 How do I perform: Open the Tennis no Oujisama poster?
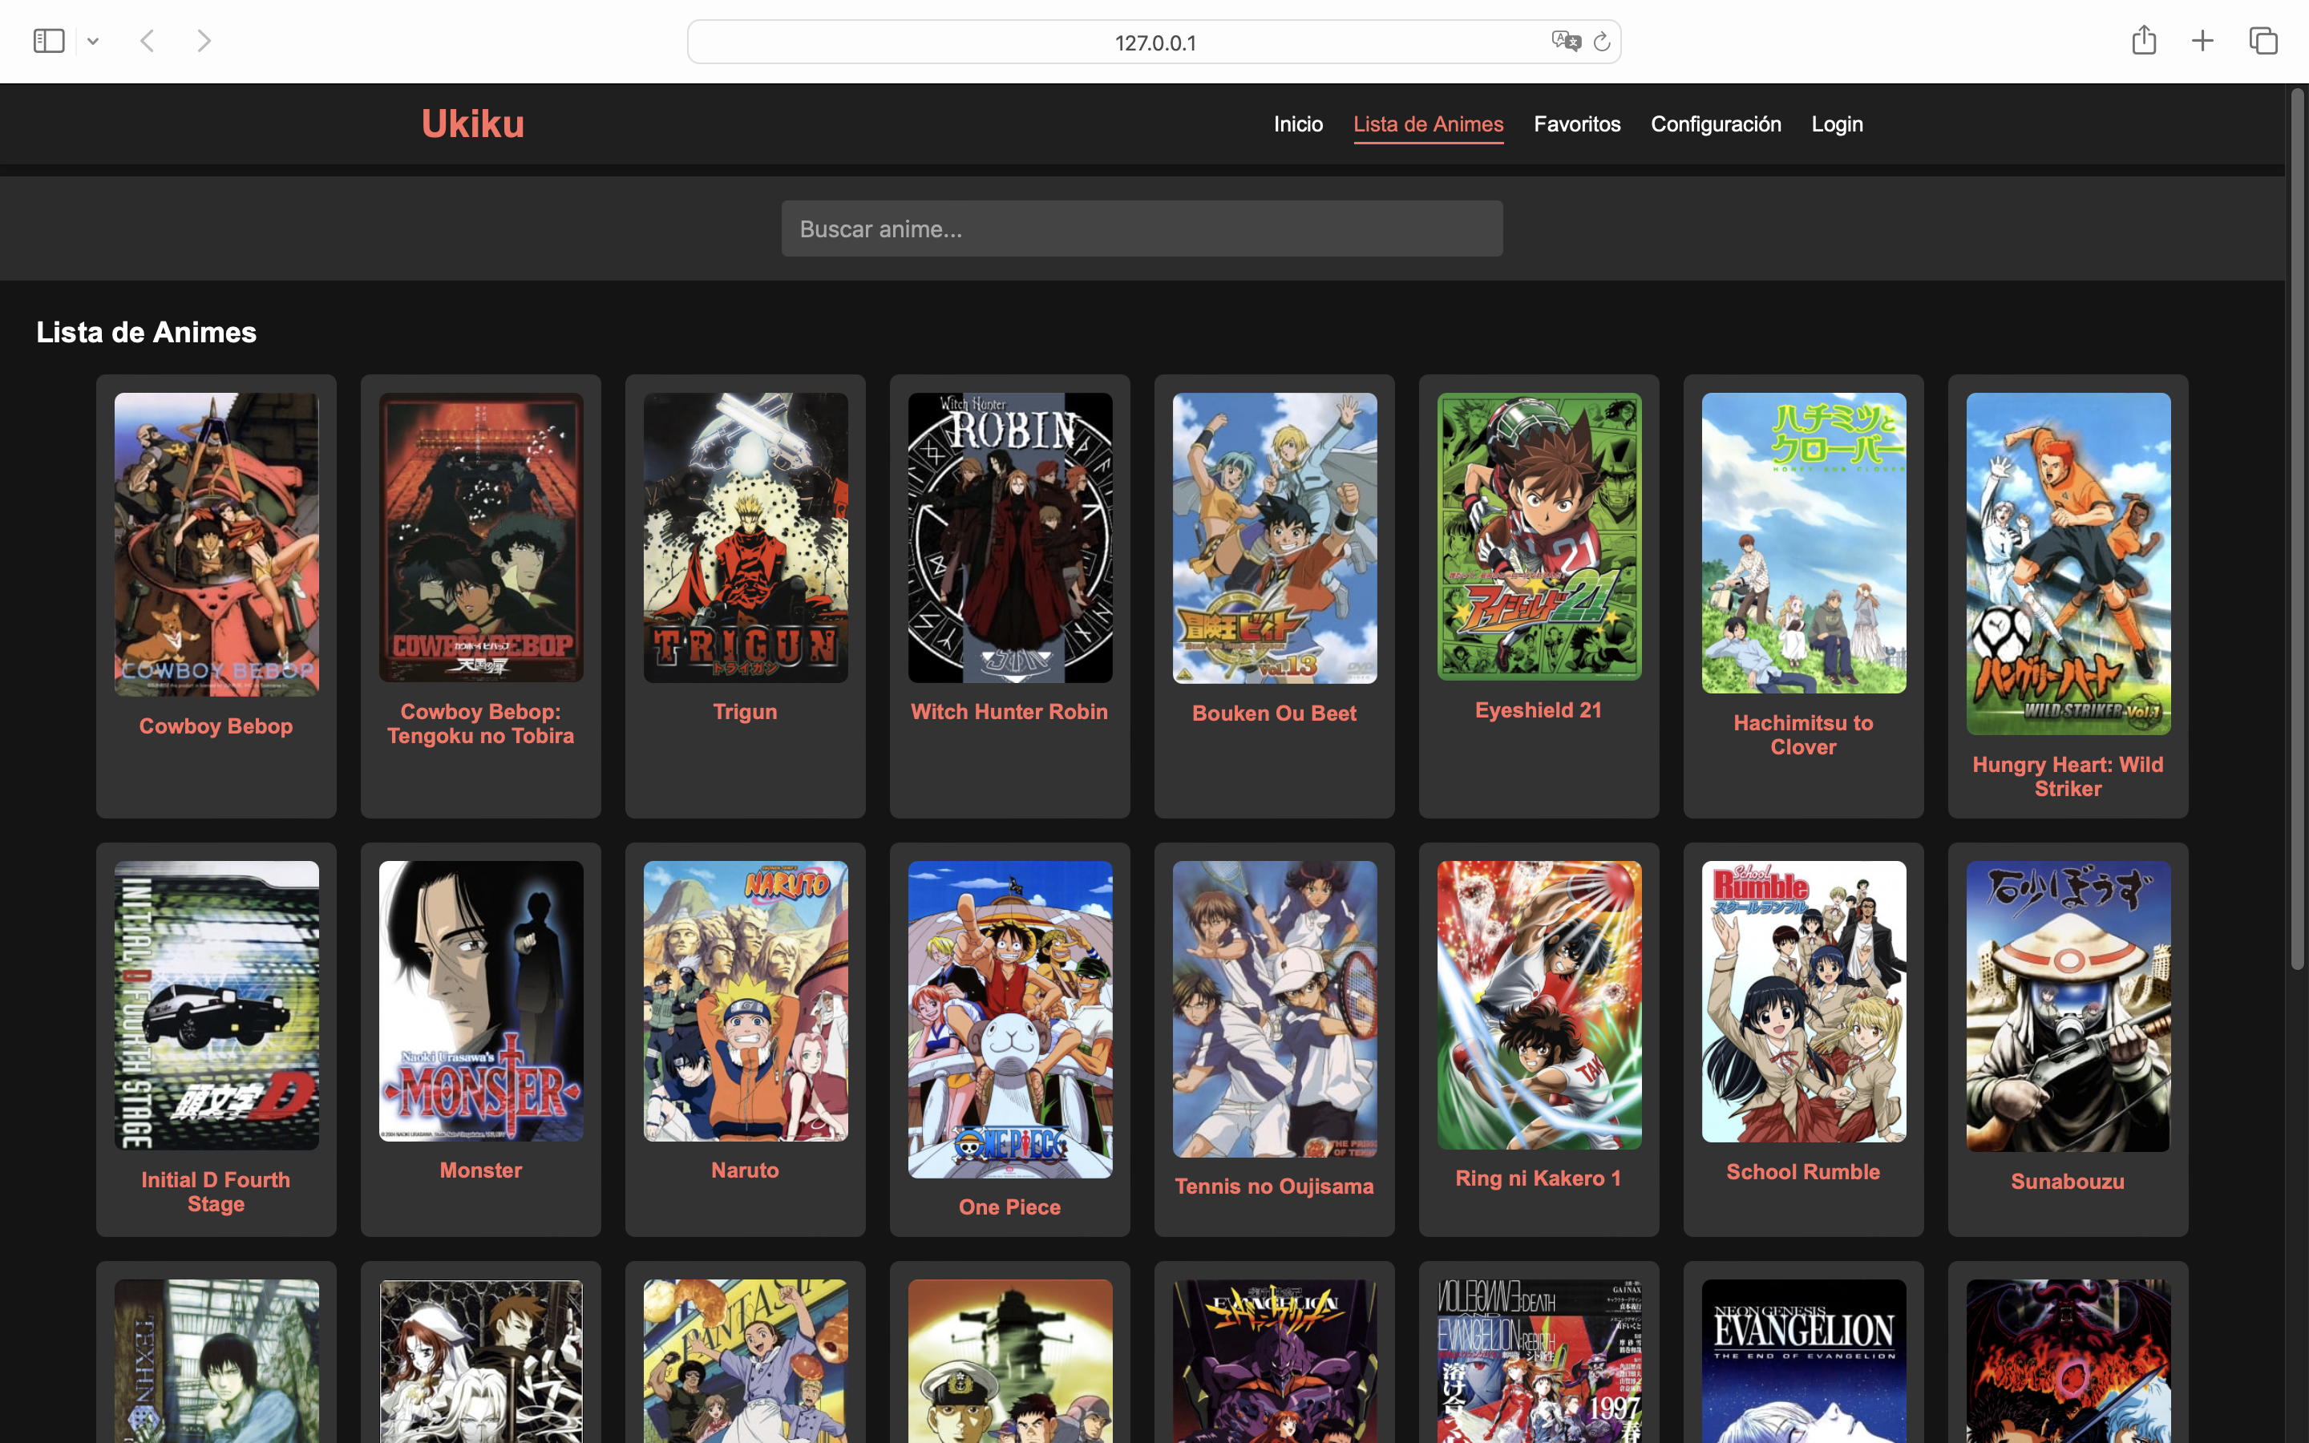1275,1008
